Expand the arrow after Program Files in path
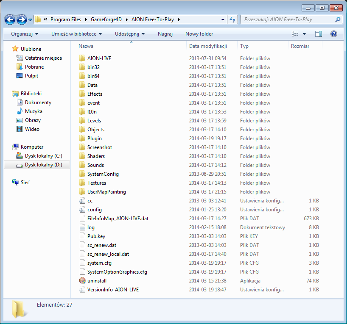The image size is (347, 324). pos(86,19)
